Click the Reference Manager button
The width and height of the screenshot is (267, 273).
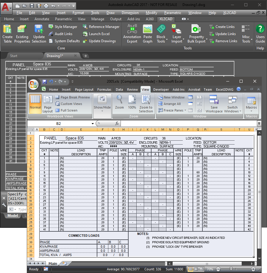101,27
